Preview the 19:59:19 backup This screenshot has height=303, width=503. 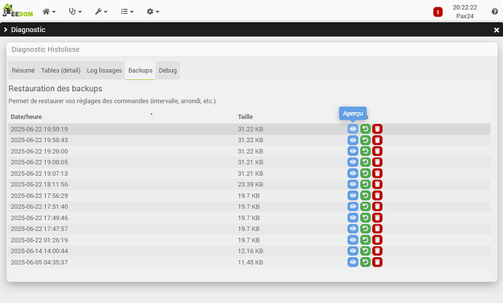point(353,129)
